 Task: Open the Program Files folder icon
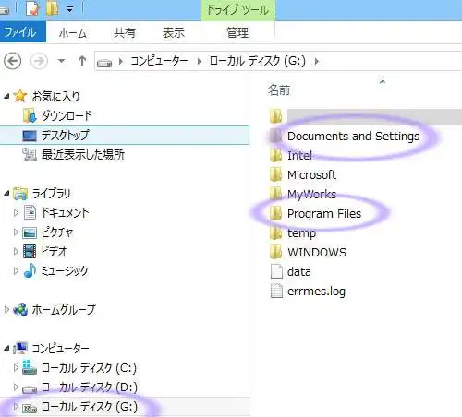[275, 213]
